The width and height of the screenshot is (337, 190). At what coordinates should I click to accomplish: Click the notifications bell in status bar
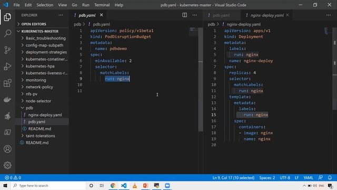(330, 178)
